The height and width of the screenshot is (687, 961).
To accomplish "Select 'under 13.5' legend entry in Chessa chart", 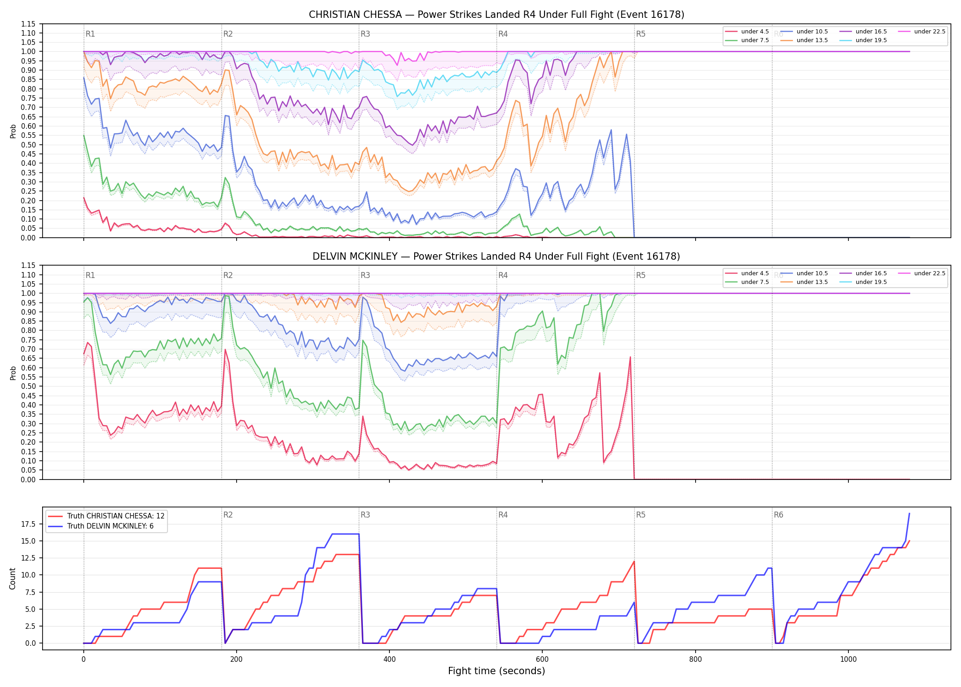I will point(804,40).
